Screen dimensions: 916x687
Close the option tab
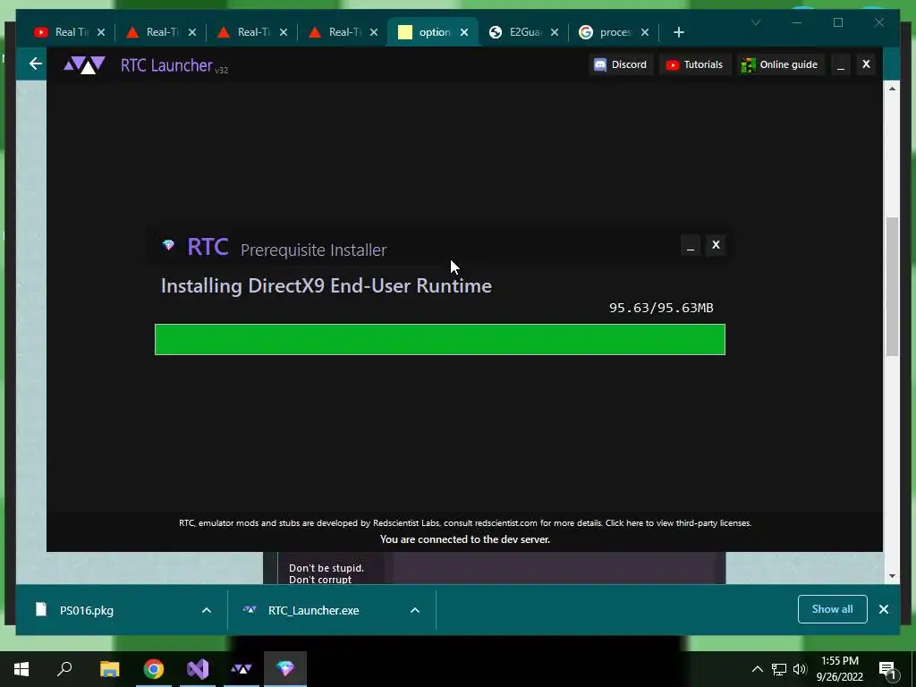click(x=464, y=32)
